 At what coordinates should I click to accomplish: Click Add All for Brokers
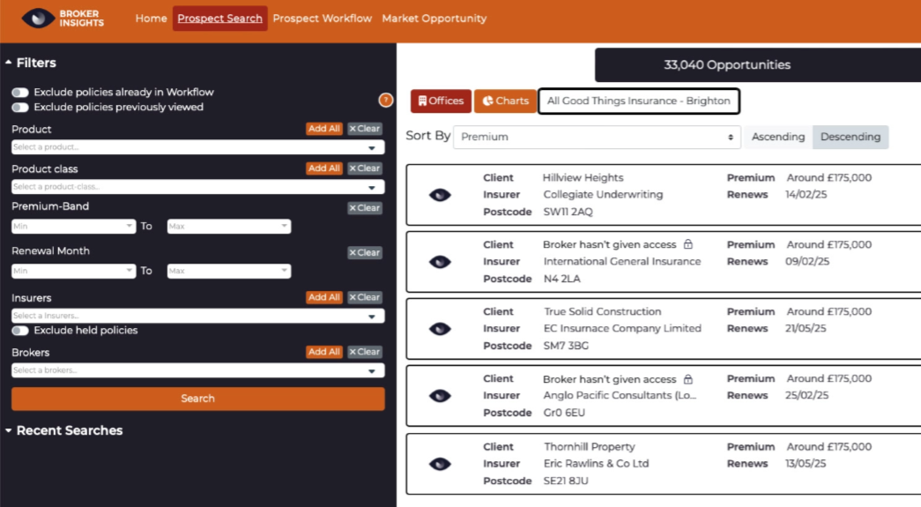pos(323,352)
